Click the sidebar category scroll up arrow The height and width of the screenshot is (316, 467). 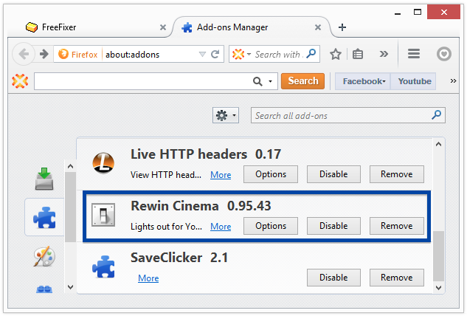click(70, 166)
